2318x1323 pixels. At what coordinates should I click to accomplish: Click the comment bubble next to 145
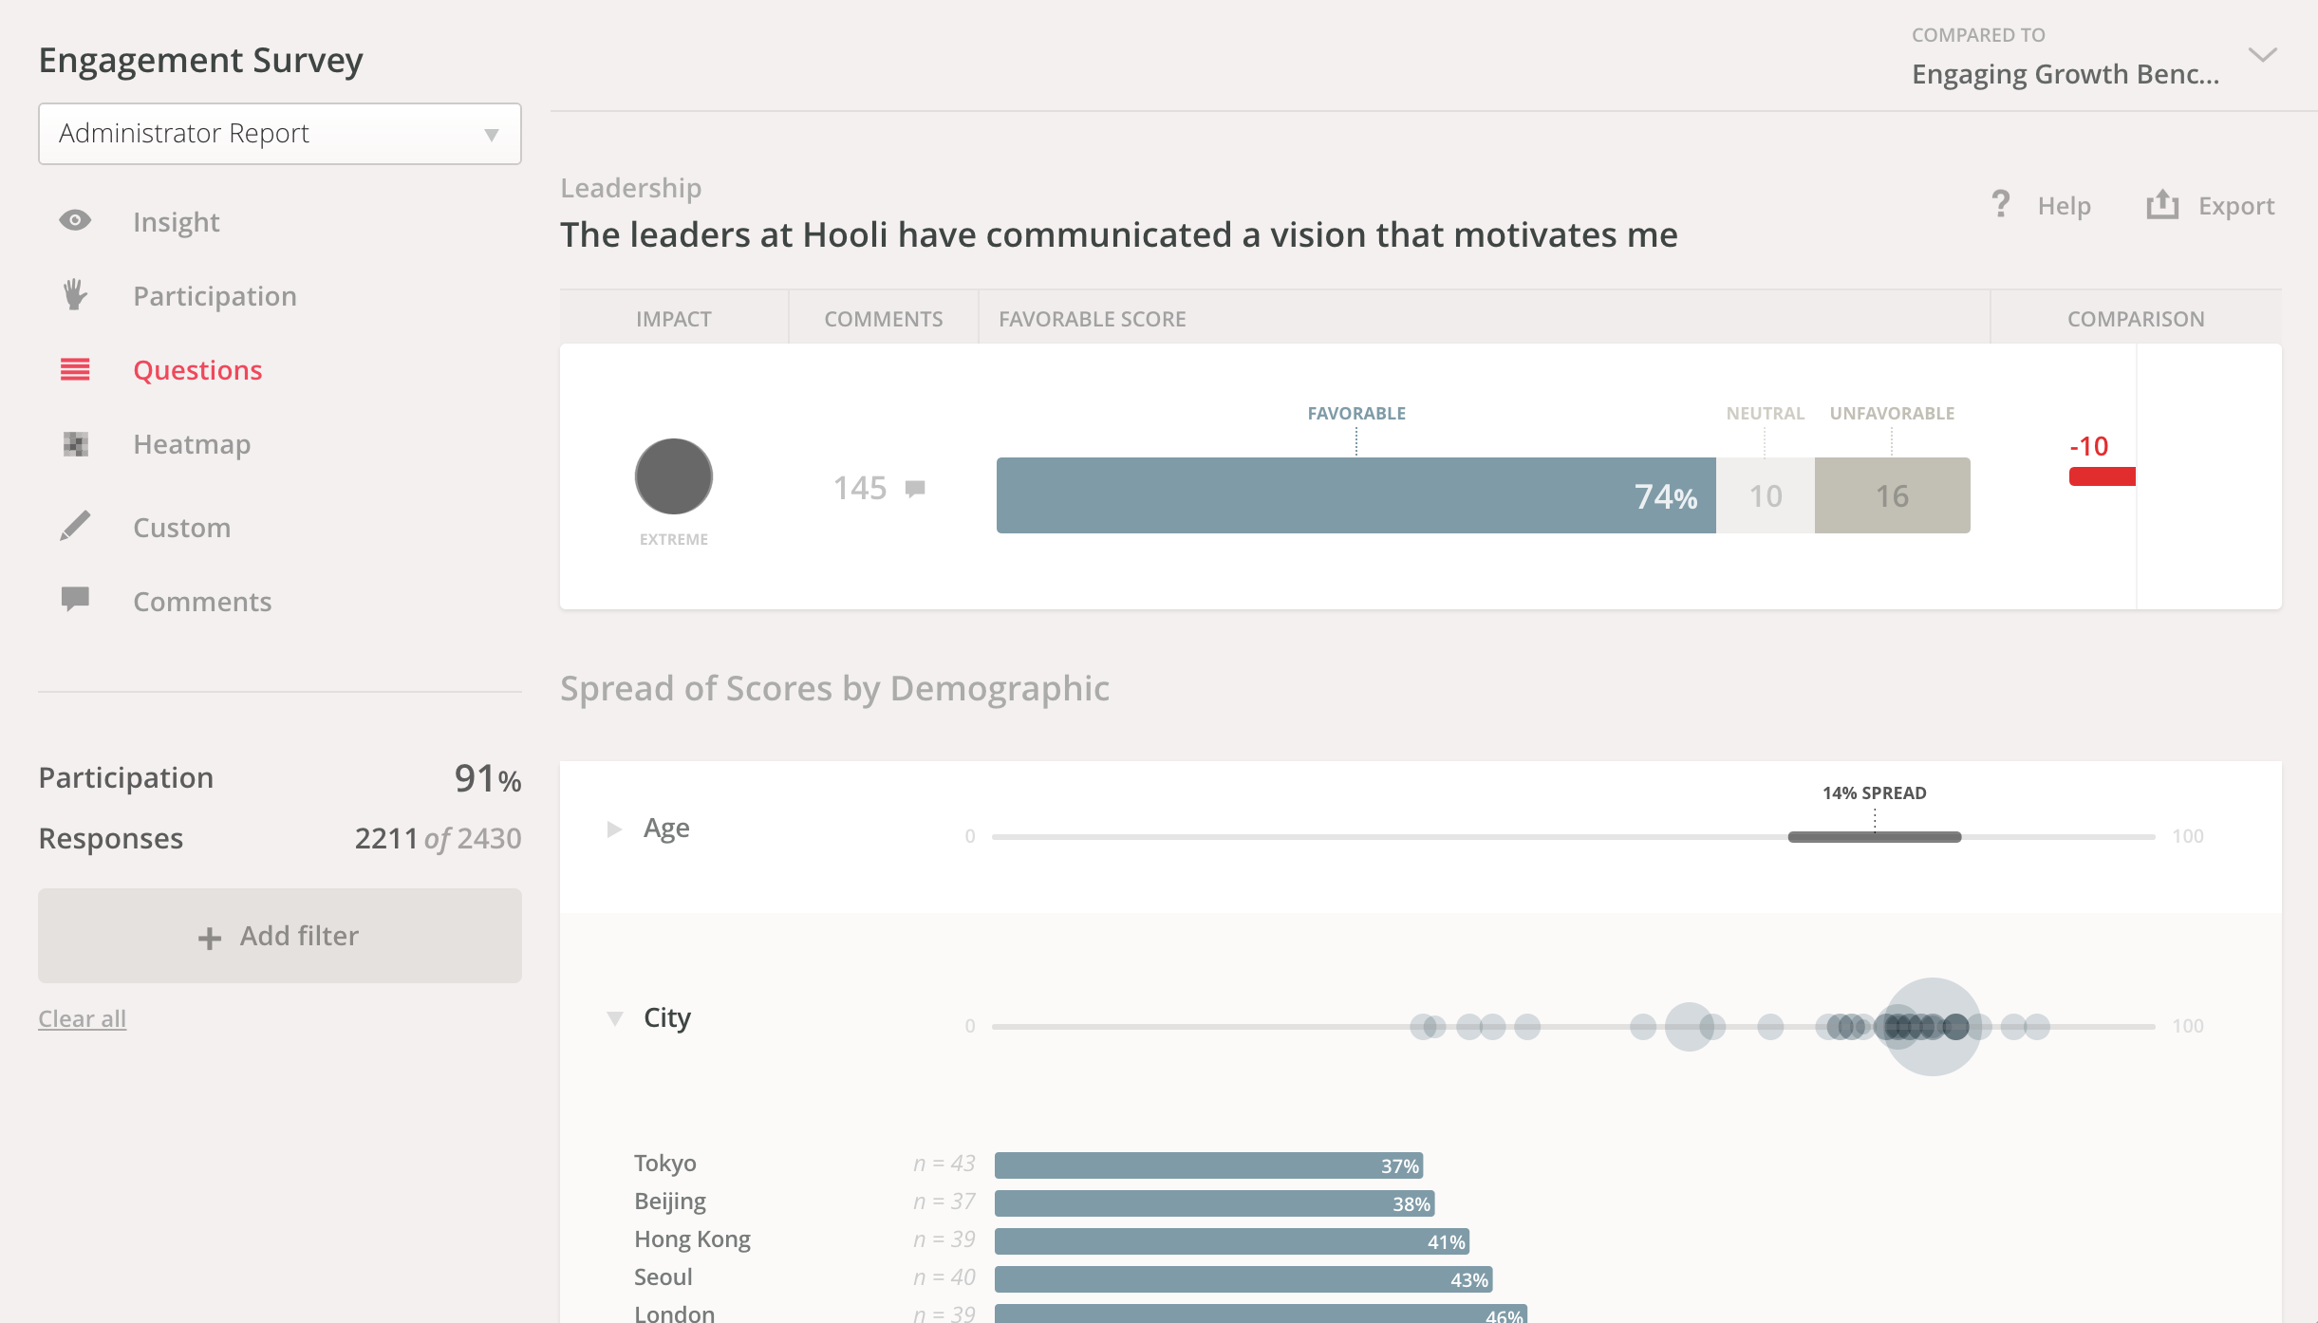(x=915, y=489)
